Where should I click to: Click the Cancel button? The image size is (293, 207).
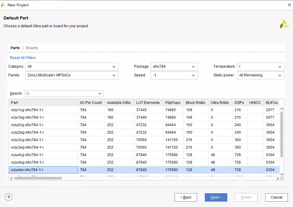(x=277, y=197)
